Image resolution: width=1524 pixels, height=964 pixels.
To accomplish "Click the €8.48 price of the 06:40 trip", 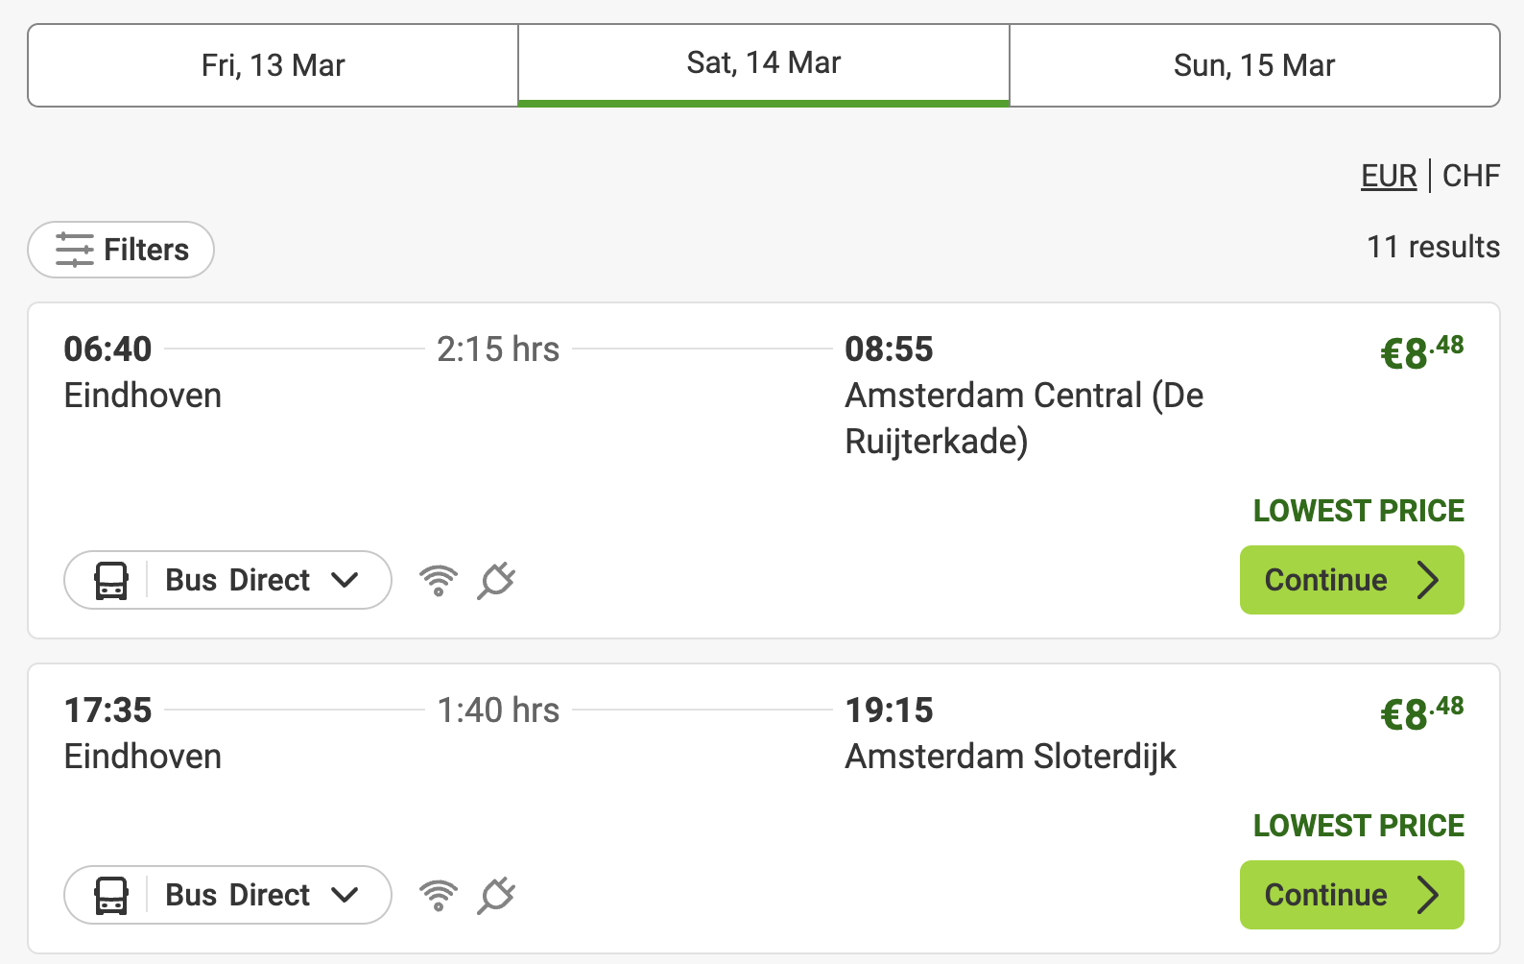I will coord(1421,352).
